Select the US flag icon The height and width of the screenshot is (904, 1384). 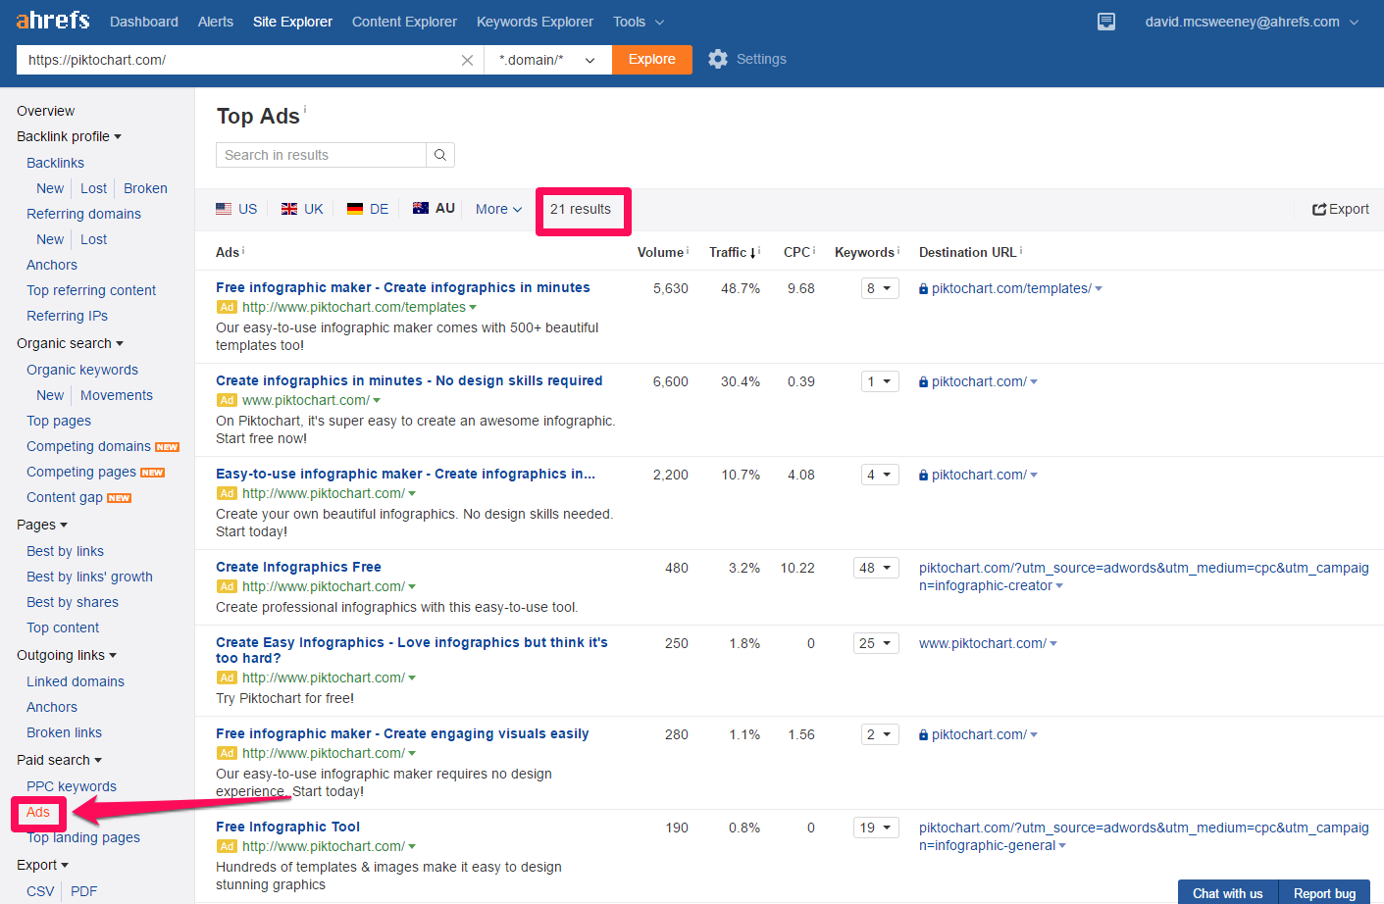pyautogui.click(x=224, y=209)
